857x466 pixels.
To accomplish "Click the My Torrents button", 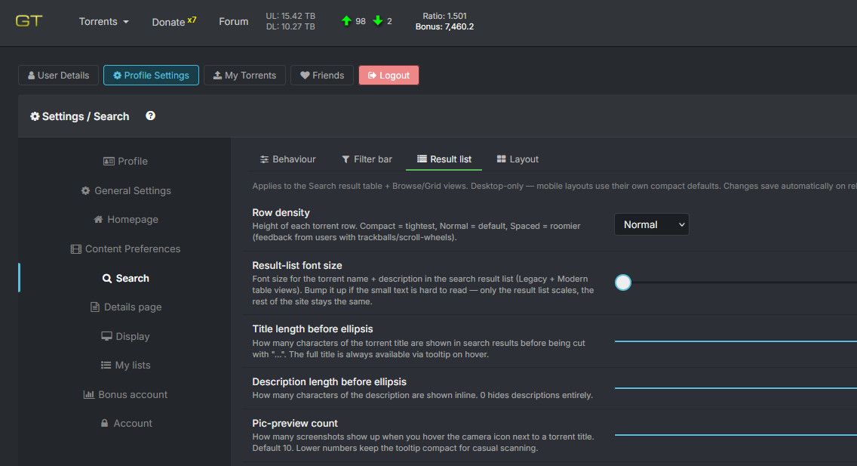I will point(244,76).
